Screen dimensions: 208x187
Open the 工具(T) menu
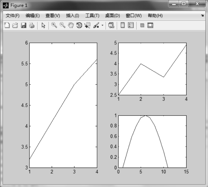tap(92, 15)
